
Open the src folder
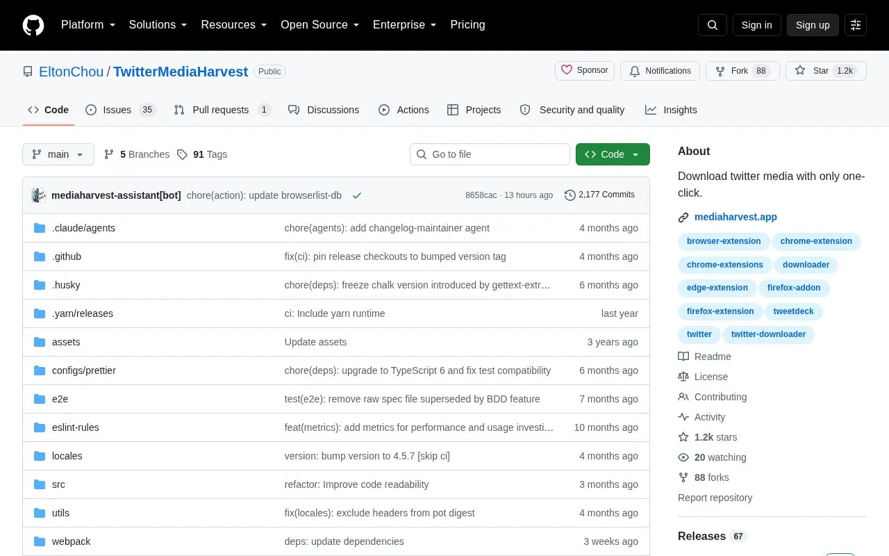pyautogui.click(x=58, y=484)
